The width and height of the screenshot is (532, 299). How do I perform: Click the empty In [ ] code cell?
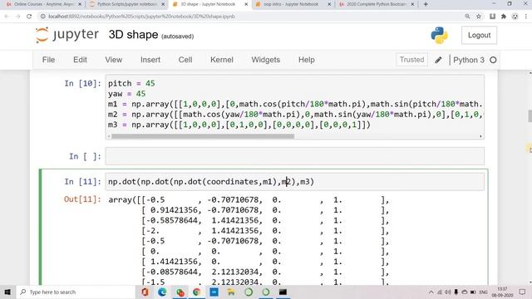tap(294, 156)
